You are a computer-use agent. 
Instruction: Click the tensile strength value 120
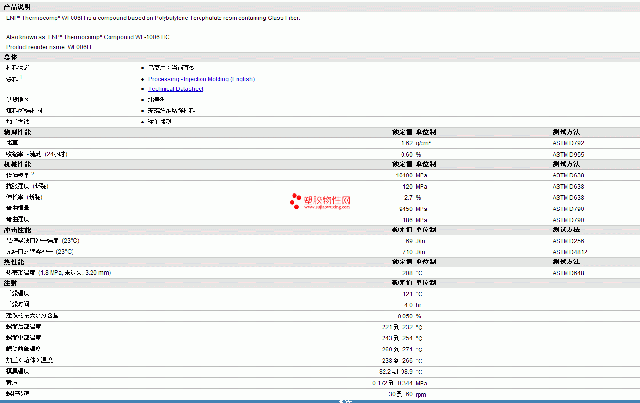pos(408,187)
